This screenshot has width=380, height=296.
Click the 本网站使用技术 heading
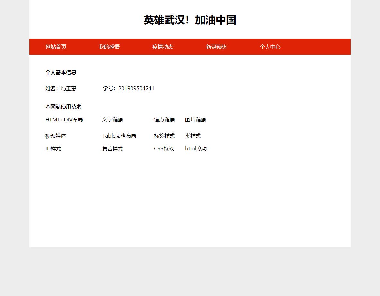click(x=63, y=107)
